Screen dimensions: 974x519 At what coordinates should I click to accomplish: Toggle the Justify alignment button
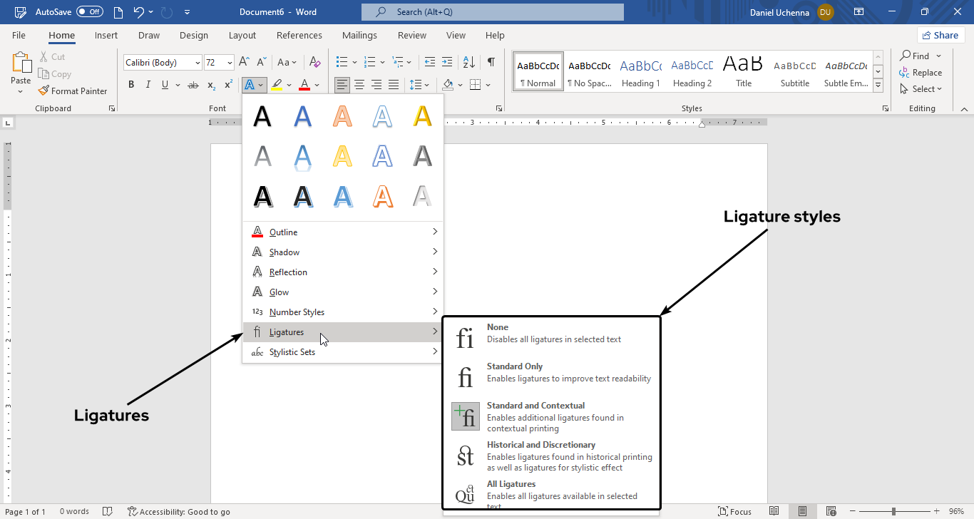coord(394,85)
